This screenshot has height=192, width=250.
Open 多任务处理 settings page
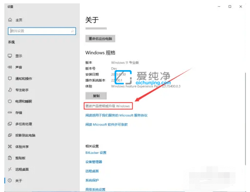pos(24,124)
